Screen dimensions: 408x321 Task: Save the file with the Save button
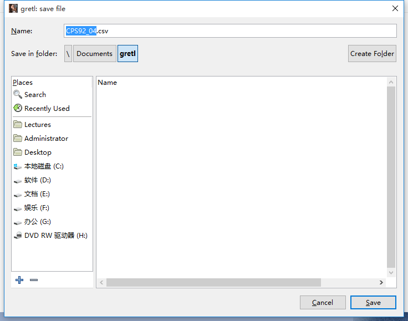[373, 302]
